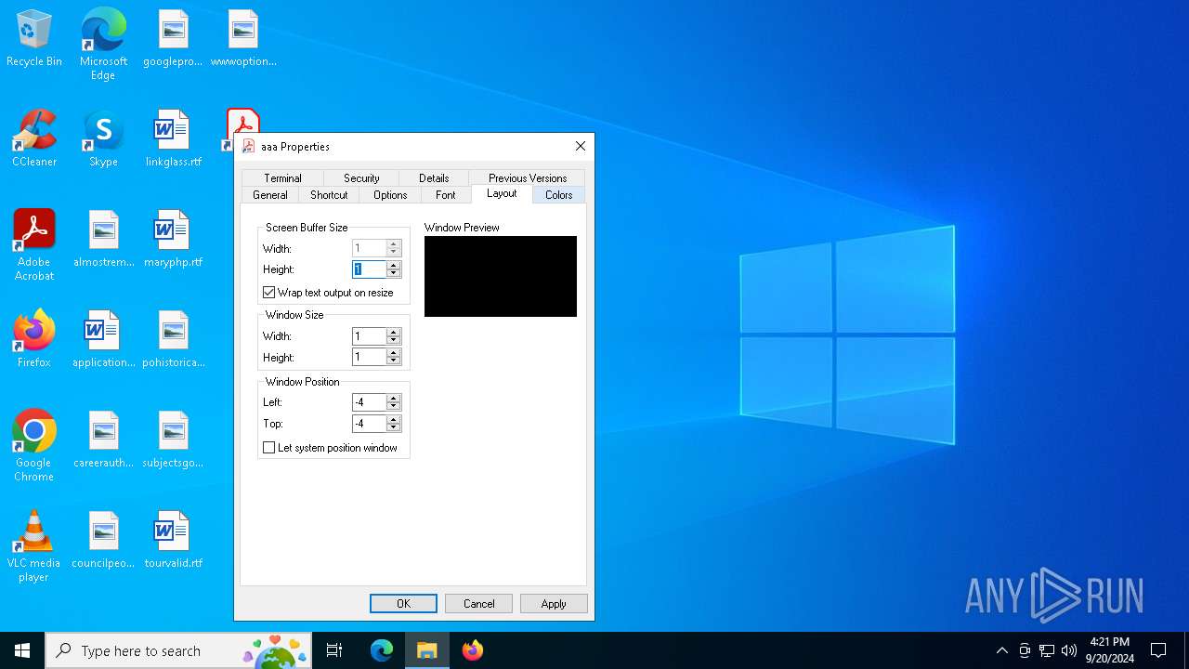Click the taskbar clock showing 4:21 PM
1189x669 pixels.
coord(1109,650)
